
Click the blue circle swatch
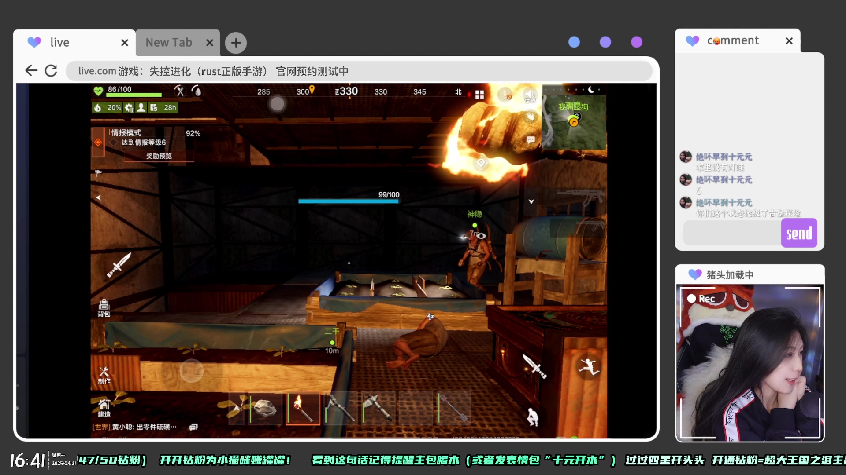coord(574,42)
